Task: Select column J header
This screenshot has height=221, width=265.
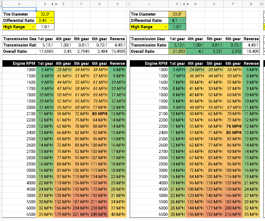Action: (x=149, y=4)
